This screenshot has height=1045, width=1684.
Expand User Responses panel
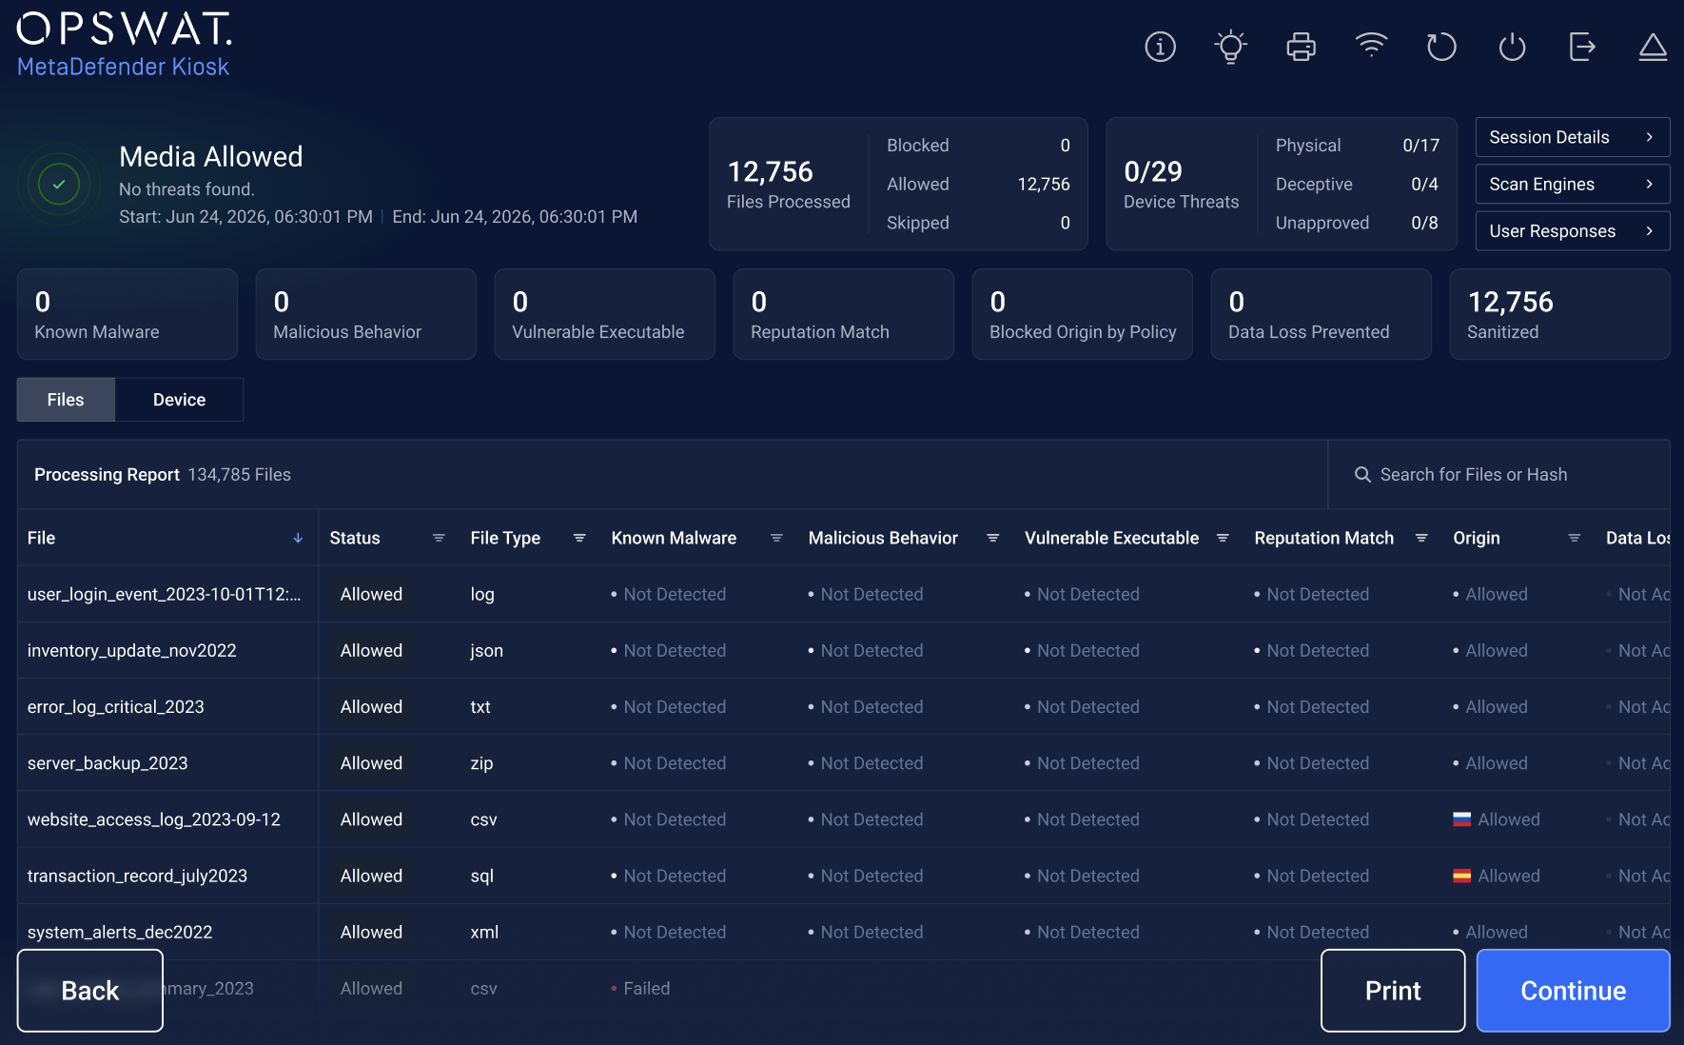[1573, 230]
